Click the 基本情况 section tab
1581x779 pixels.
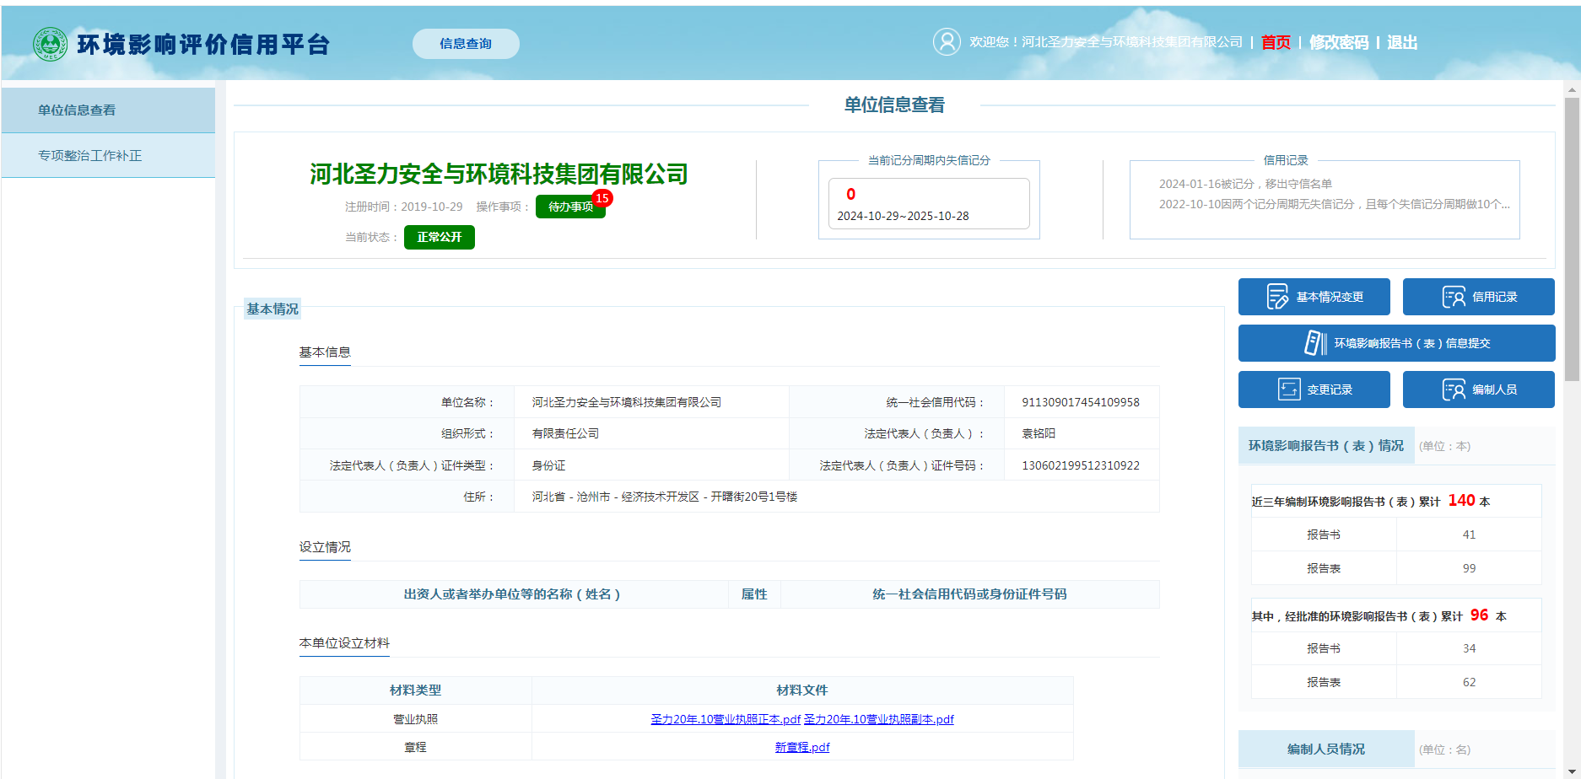coord(272,309)
